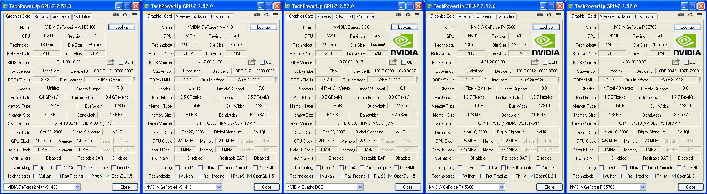Open GPU selector dropdown showing GeForce FX 5700
This screenshot has height=194, width=707.
pos(607,187)
